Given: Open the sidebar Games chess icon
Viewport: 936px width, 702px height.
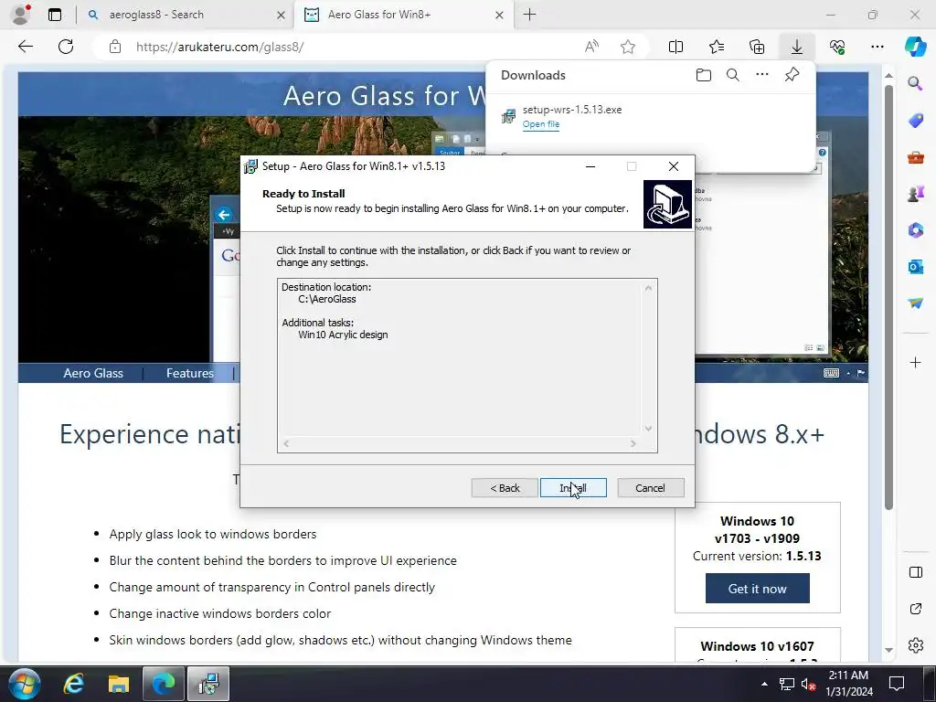Looking at the screenshot, I should 915,194.
